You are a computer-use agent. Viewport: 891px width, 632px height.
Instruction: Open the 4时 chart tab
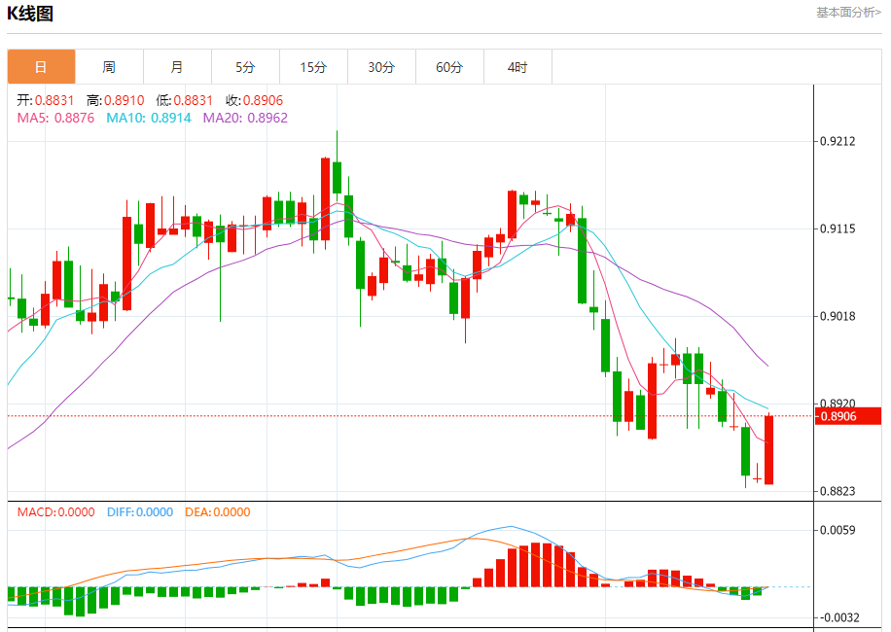tap(517, 67)
